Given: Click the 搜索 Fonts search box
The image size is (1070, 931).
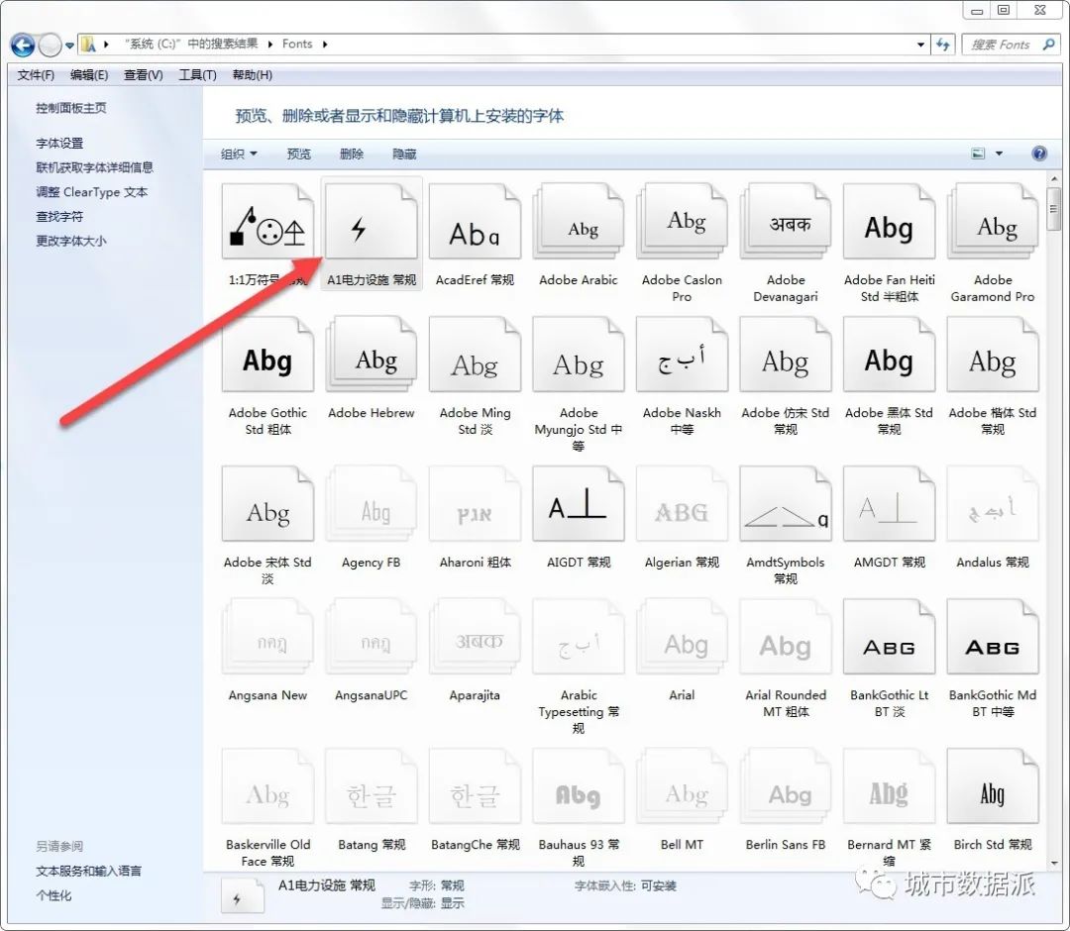Looking at the screenshot, I should [1011, 45].
